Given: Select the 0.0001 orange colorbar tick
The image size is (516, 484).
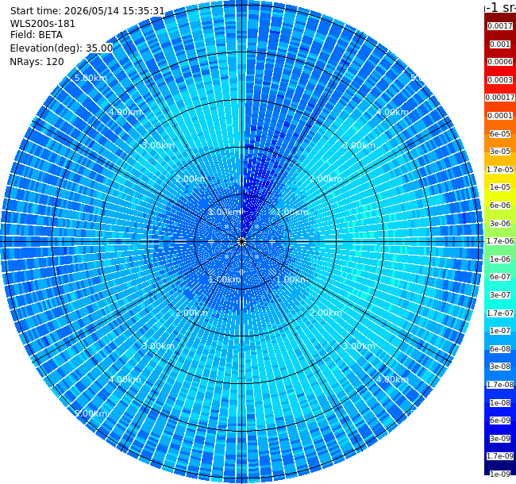Looking at the screenshot, I should [x=500, y=116].
